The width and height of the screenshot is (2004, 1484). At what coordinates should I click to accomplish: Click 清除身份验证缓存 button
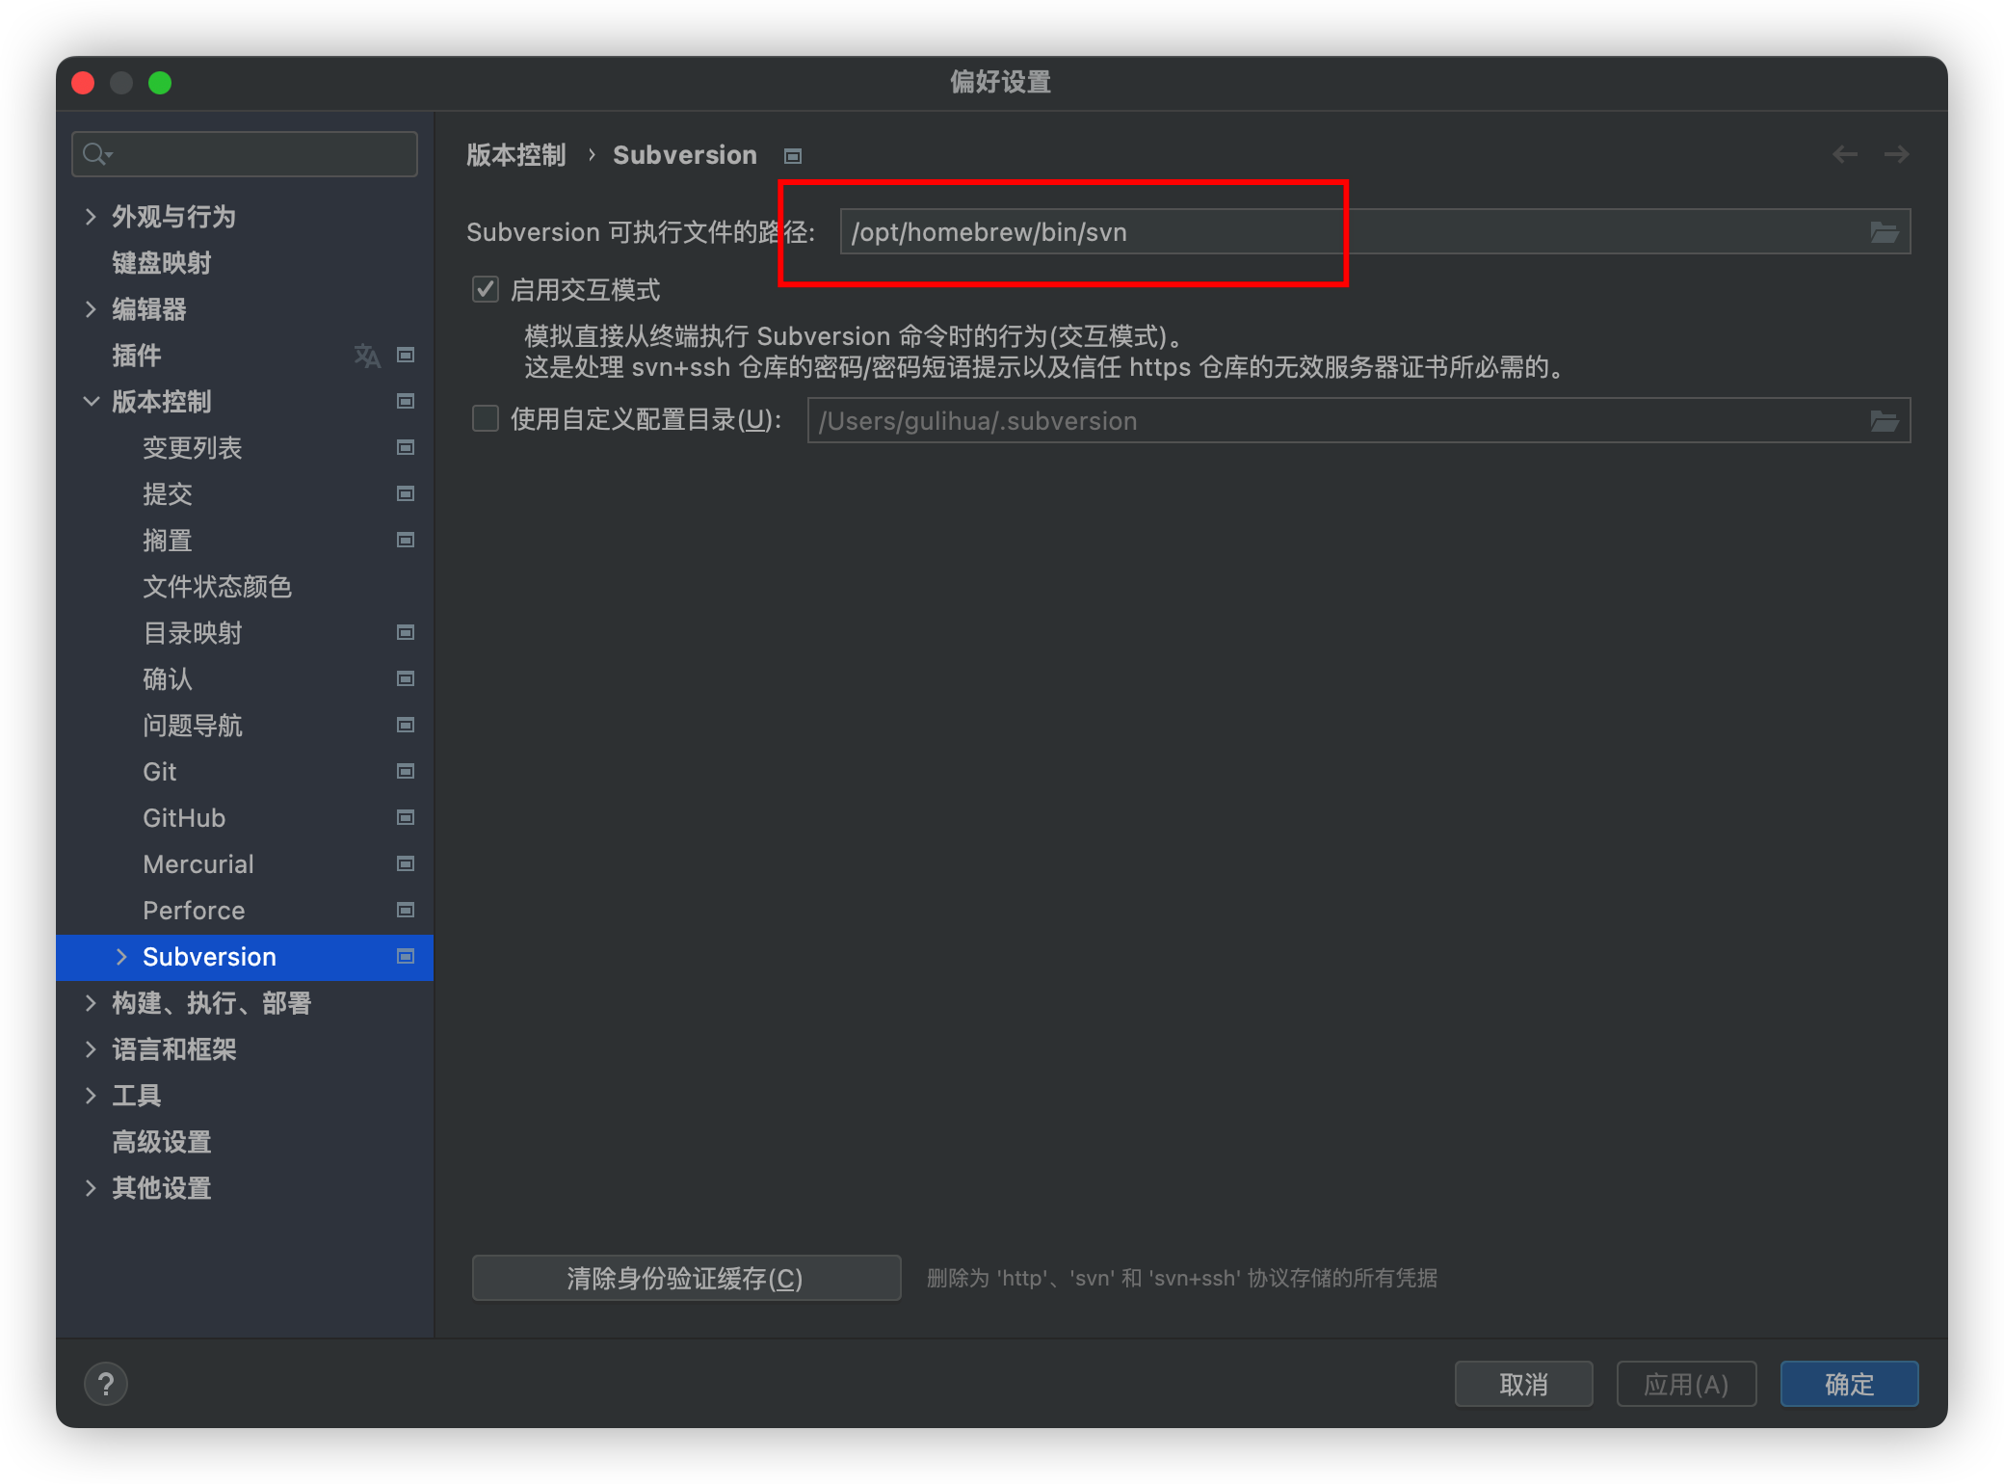686,1278
